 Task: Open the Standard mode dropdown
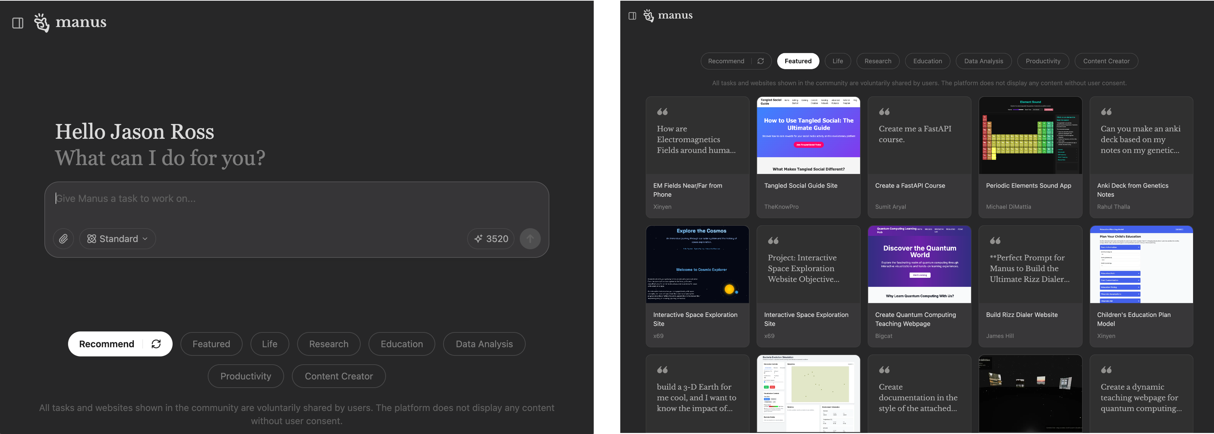pyautogui.click(x=117, y=239)
